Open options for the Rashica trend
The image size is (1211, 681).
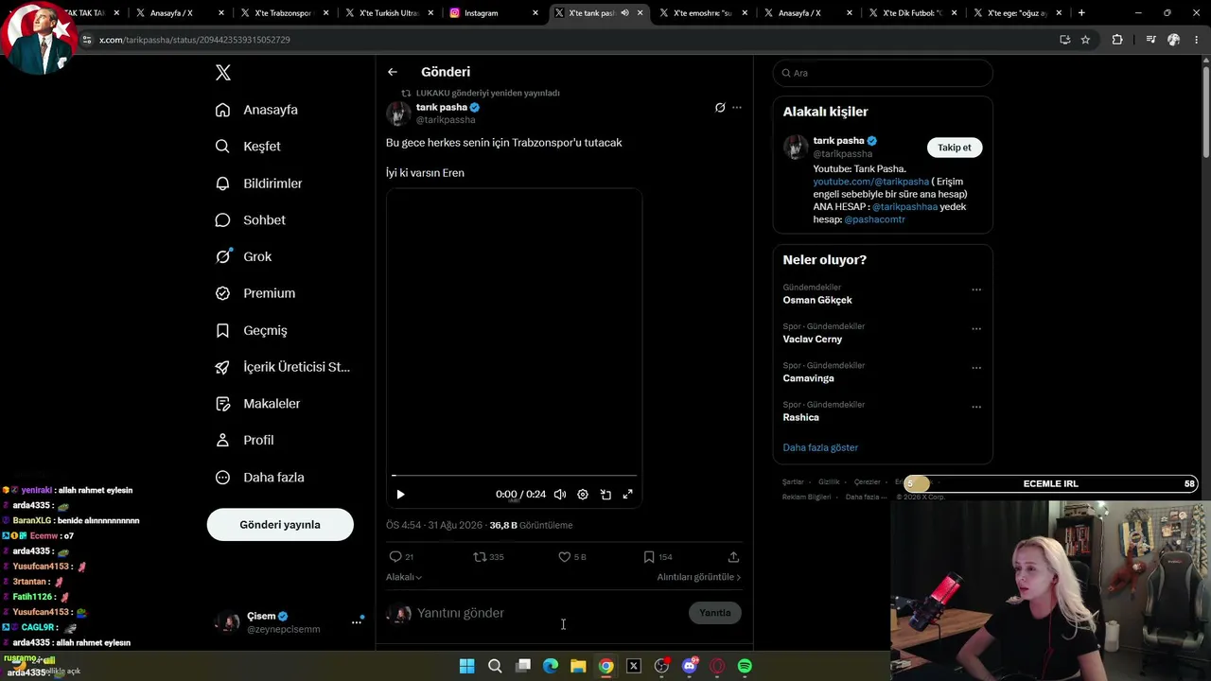click(x=976, y=407)
